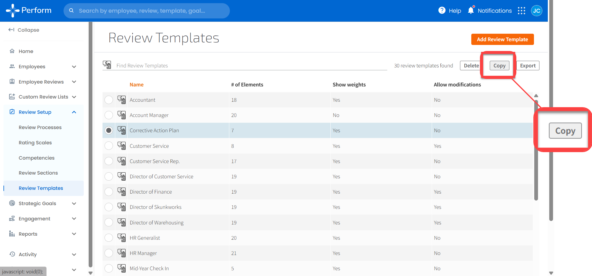Click the Employee Reviews badge icon
Screen dimensions: 592x276
(12, 82)
